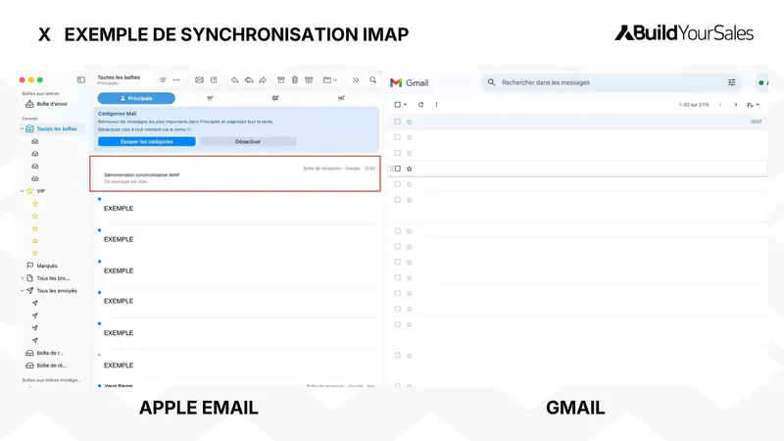Go to next page in Gmail

(736, 105)
